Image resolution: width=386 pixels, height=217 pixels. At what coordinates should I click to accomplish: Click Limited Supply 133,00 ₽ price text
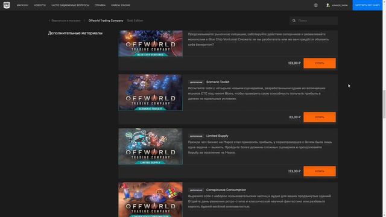pos(294,171)
